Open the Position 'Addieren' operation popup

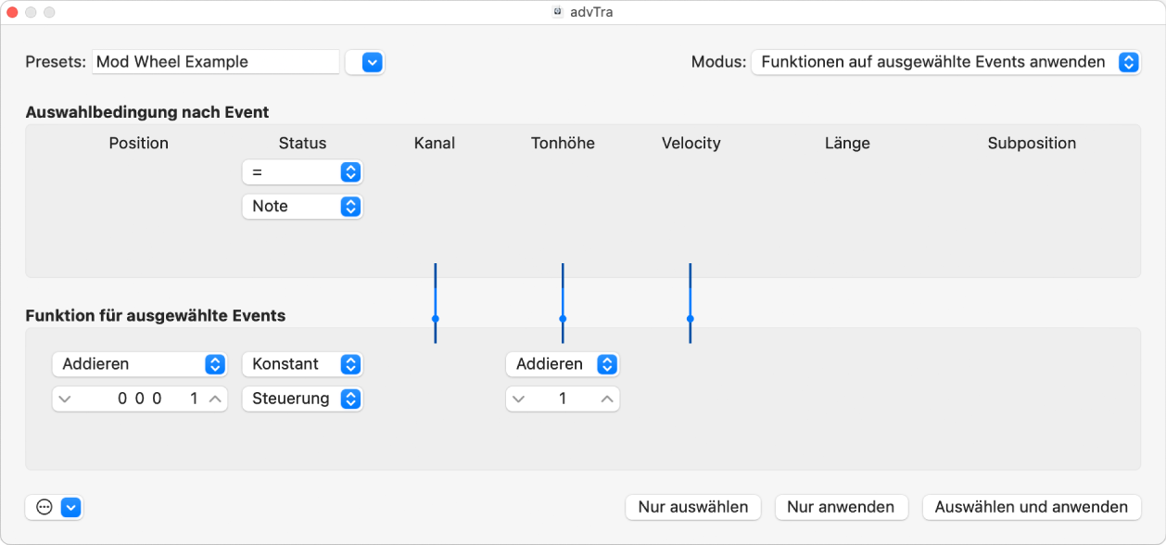point(139,364)
